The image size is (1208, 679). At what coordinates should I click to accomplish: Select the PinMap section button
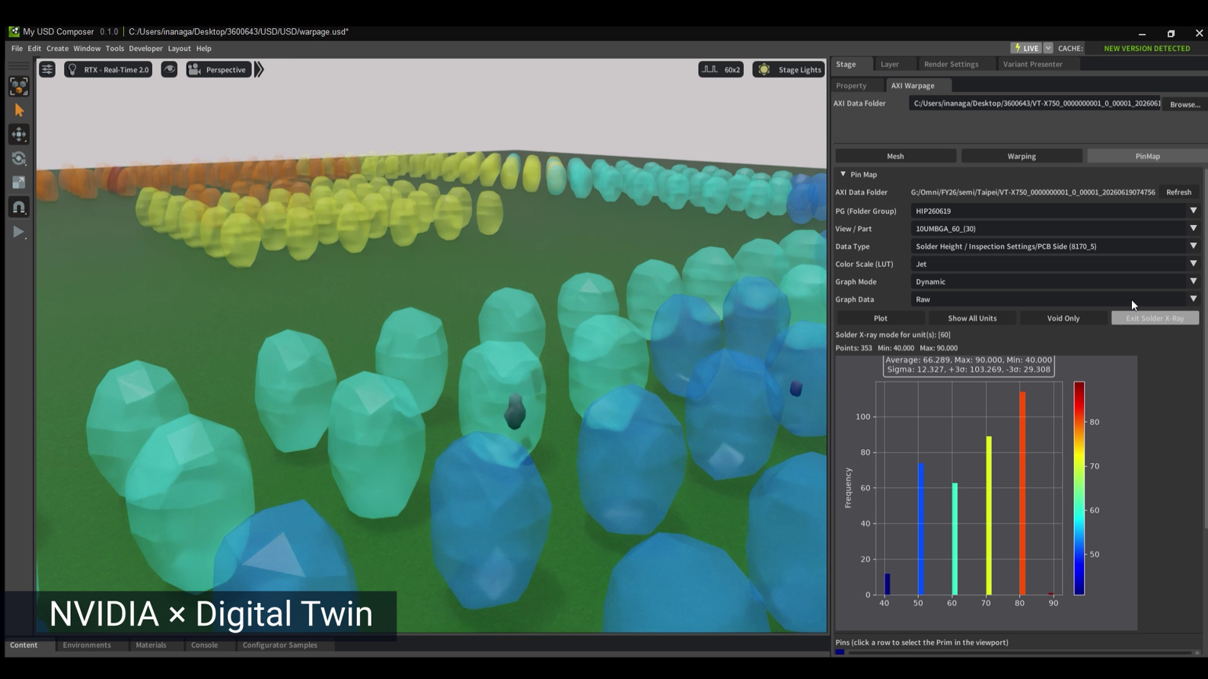tap(1147, 157)
